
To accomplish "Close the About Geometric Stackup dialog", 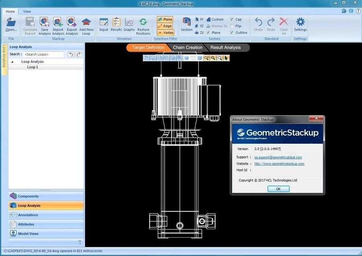I will (x=316, y=118).
